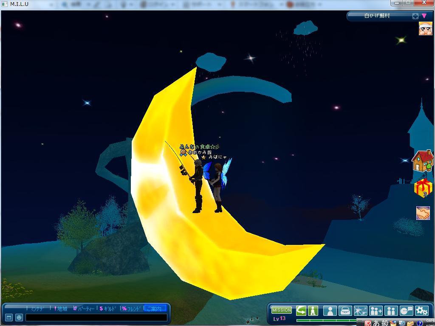The height and width of the screenshot is (326, 435).
Task: Open the gear settings icon
Action: point(421,311)
